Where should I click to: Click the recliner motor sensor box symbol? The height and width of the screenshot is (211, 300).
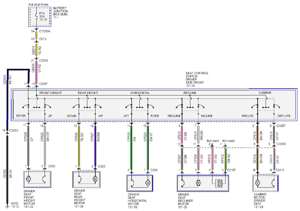(219, 183)
